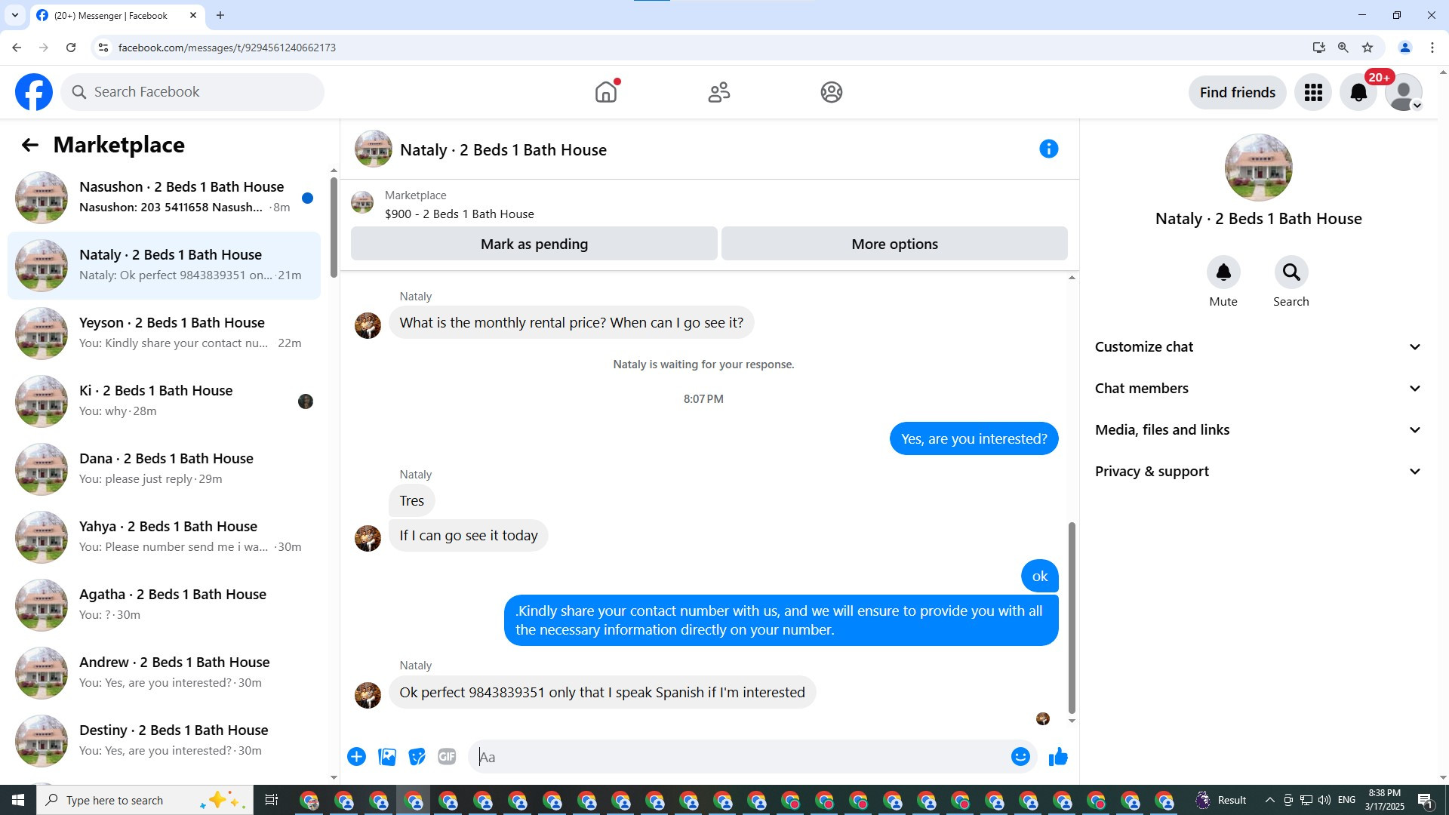Open the Friends icon in top navigation
The image size is (1449, 815).
[719, 92]
